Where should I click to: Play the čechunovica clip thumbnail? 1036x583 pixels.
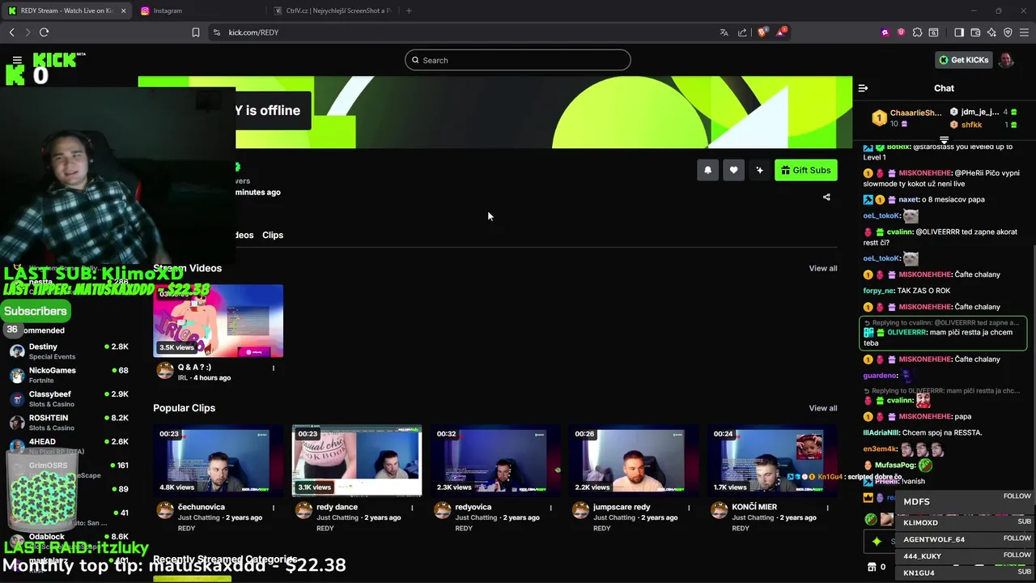click(x=219, y=460)
